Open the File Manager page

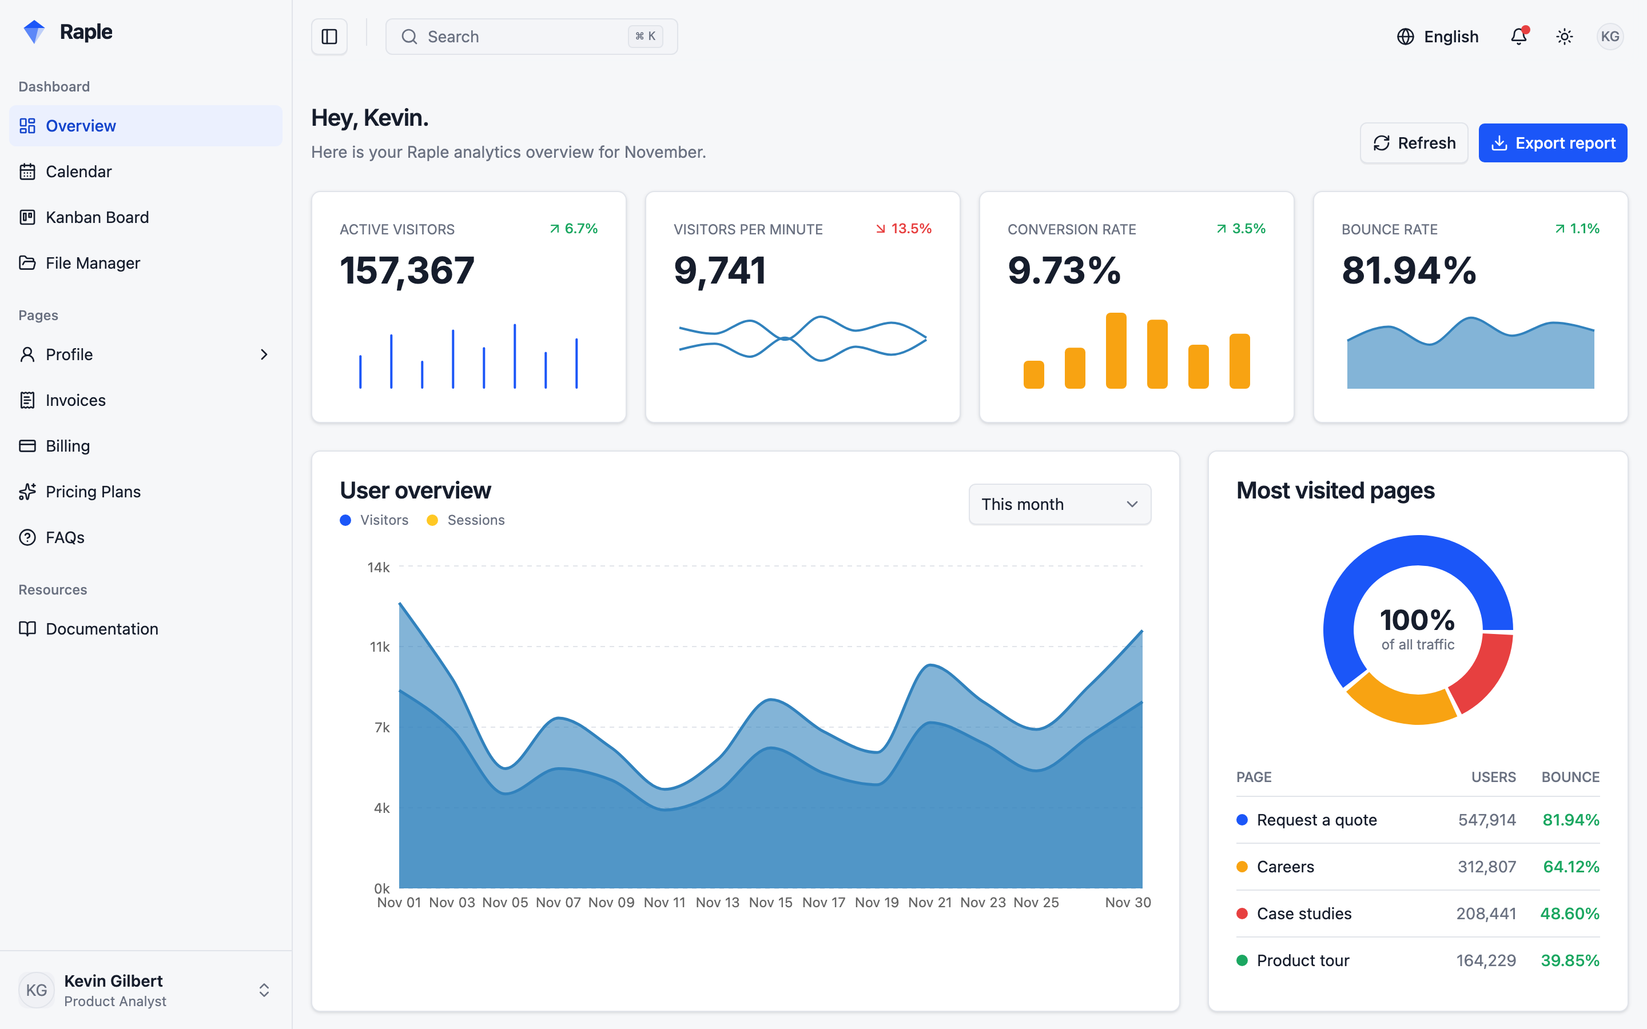click(x=146, y=263)
